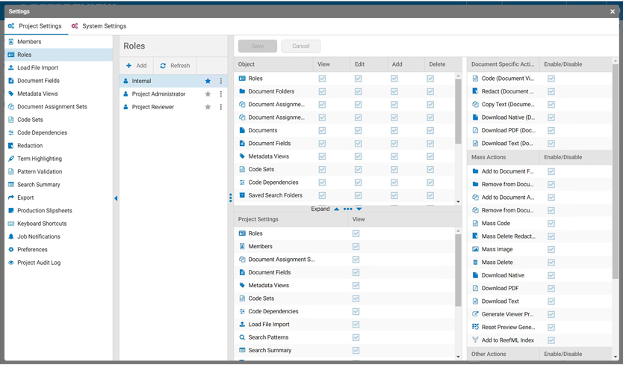Click the Term Highlighting pen icon
Screen dimensions: 623x365
click(x=11, y=159)
